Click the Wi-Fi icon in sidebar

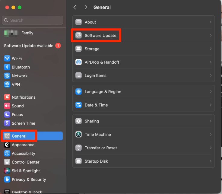(x=7, y=58)
